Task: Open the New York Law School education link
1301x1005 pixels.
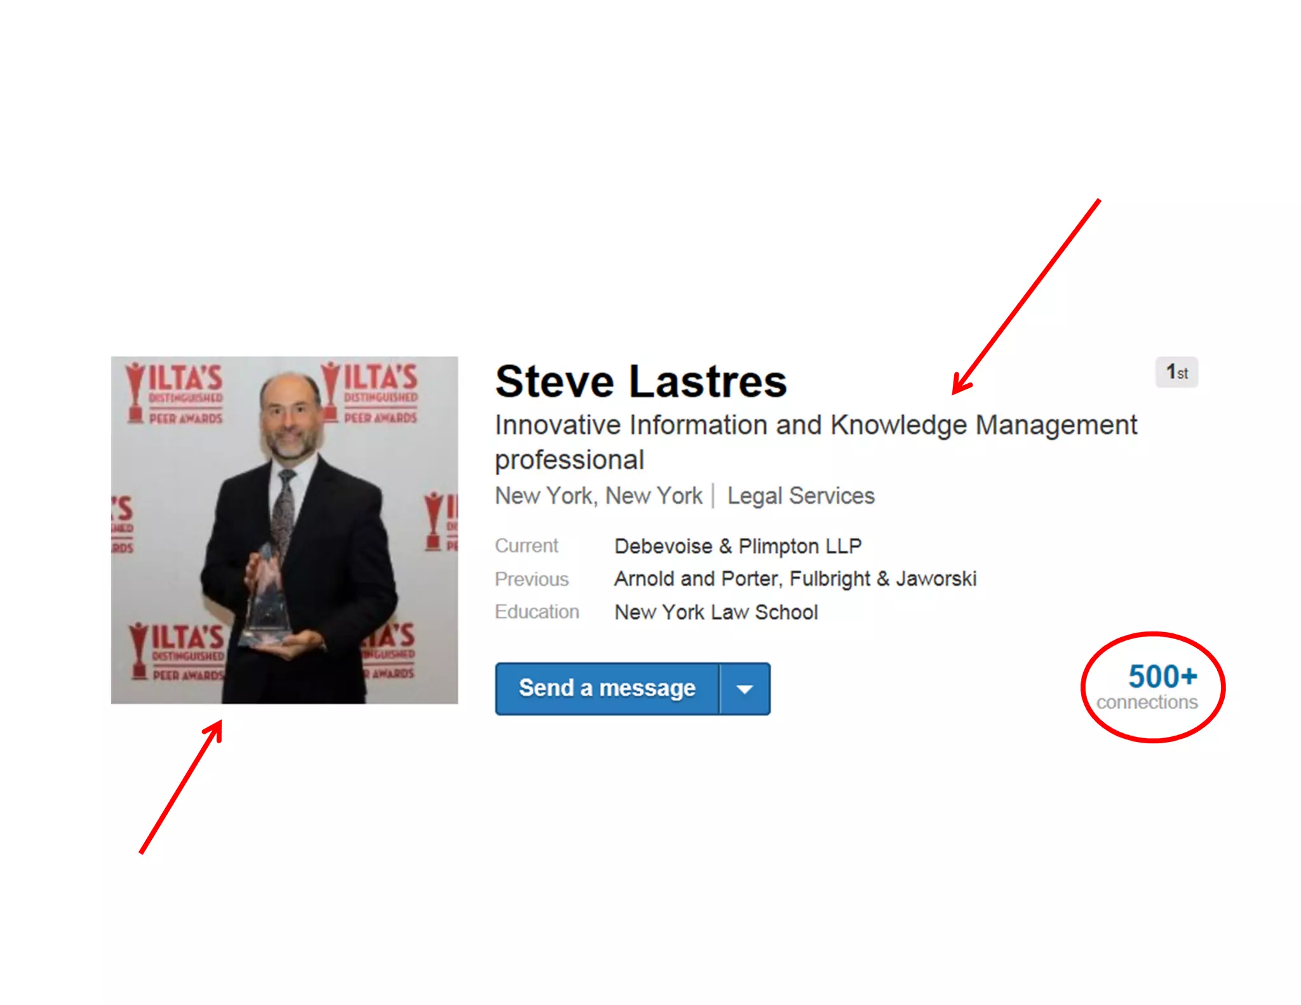Action: click(716, 612)
